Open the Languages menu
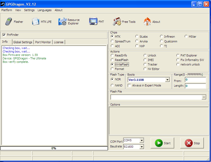Viewport: 211px width, 162px height. 44,10
